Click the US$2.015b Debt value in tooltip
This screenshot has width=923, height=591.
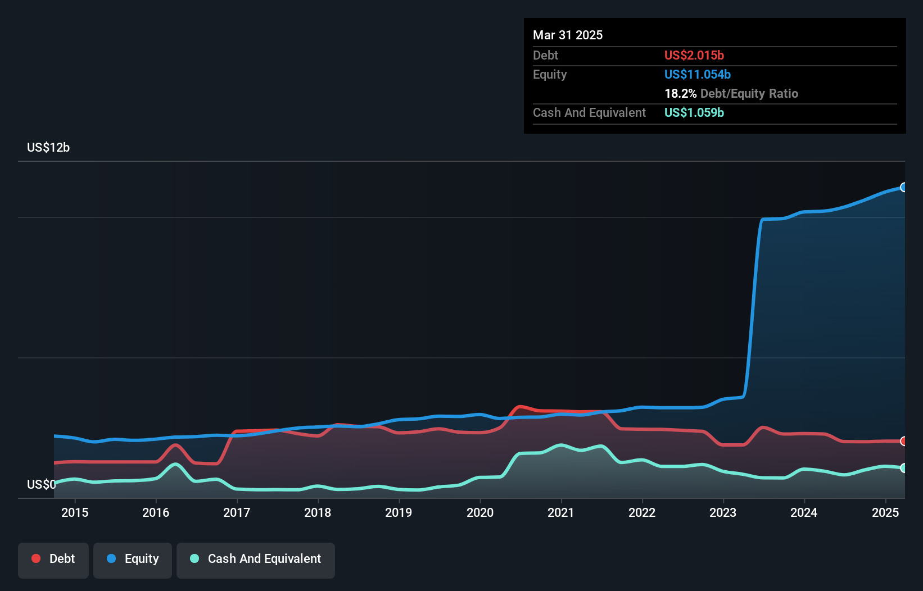(694, 55)
